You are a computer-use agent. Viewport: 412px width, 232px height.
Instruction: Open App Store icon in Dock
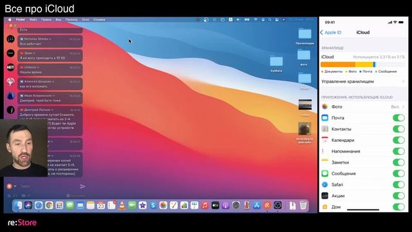257,205
